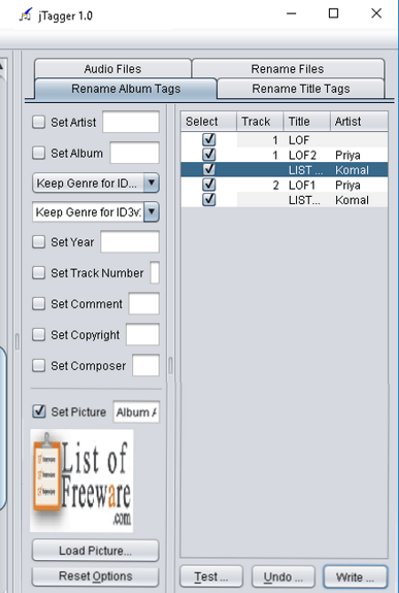This screenshot has height=593, width=399.
Task: Click the Test ... button
Action: coord(211,577)
